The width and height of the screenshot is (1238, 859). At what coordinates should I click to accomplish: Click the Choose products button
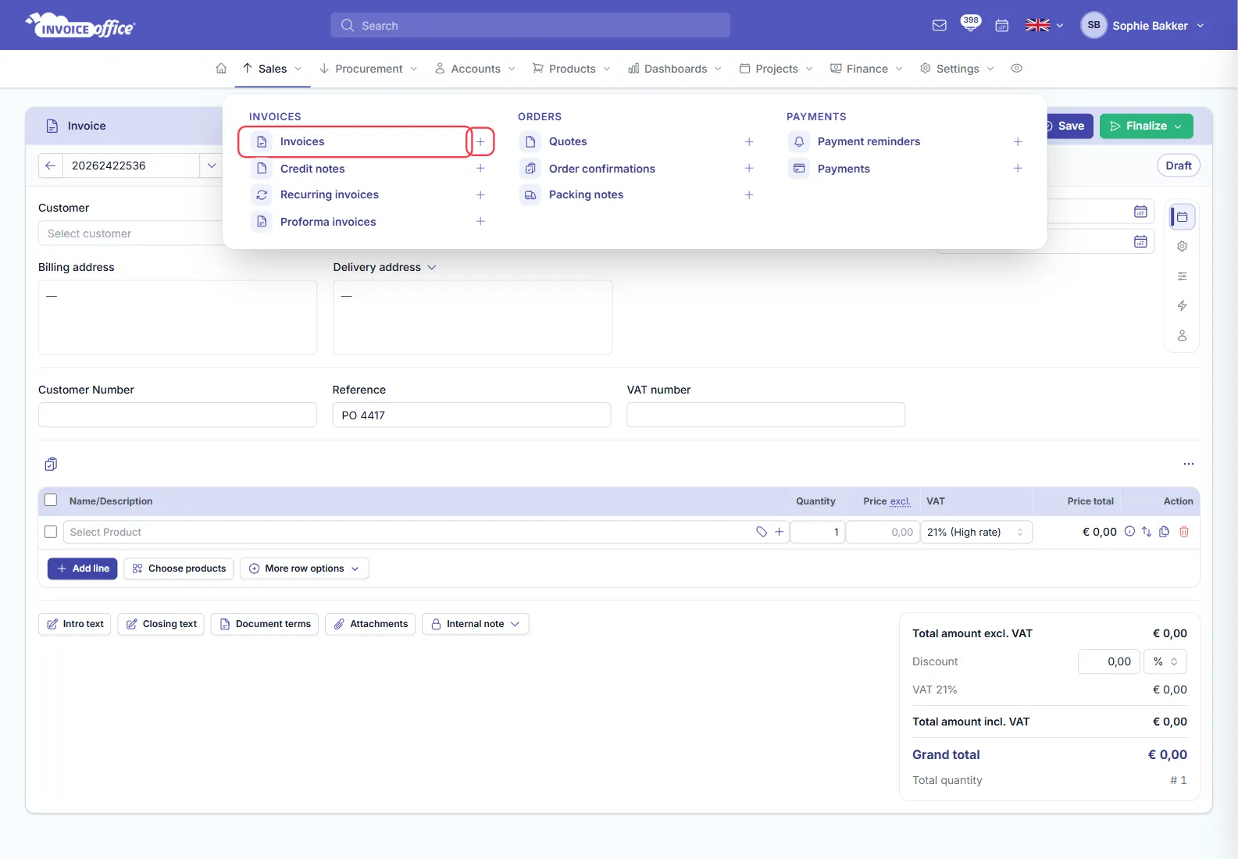tap(179, 569)
